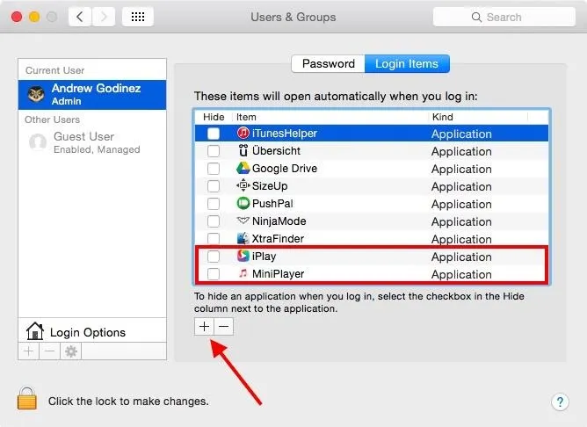Toggle Hide checkbox for MiniPlayer

pyautogui.click(x=214, y=274)
